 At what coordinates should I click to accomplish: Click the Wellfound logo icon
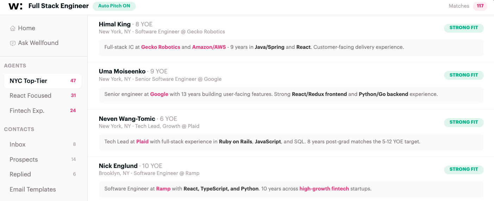point(15,6)
